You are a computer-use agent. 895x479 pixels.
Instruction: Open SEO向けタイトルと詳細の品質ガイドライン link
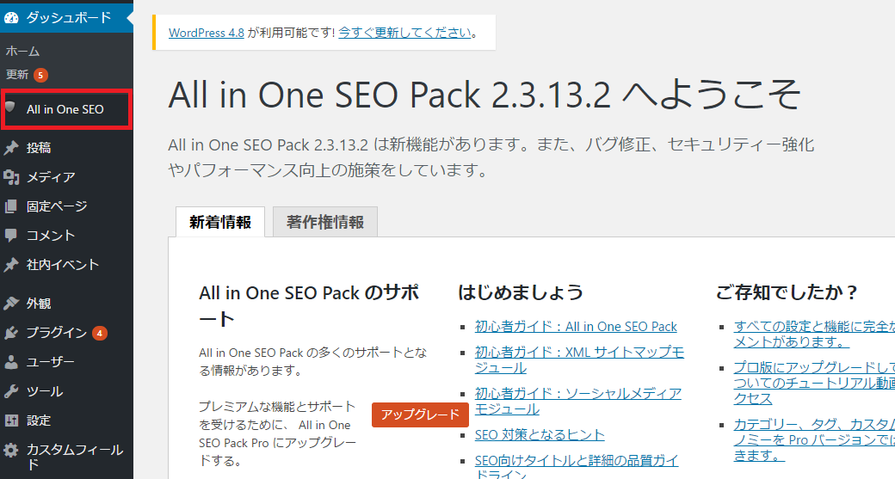pos(577,466)
